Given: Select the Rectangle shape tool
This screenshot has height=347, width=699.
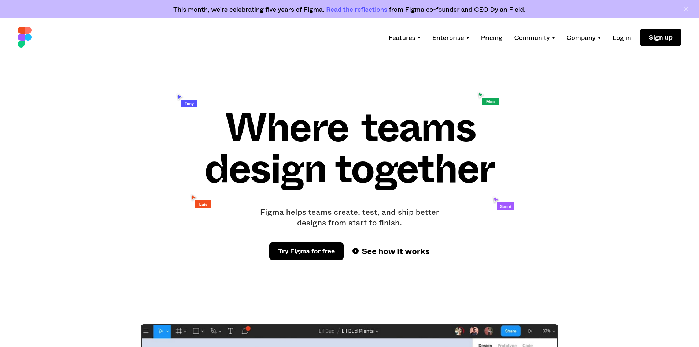Looking at the screenshot, I should pos(196,331).
